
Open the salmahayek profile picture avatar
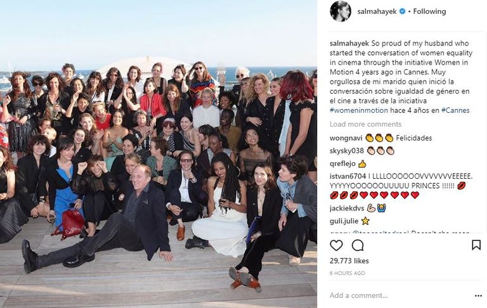pyautogui.click(x=341, y=11)
